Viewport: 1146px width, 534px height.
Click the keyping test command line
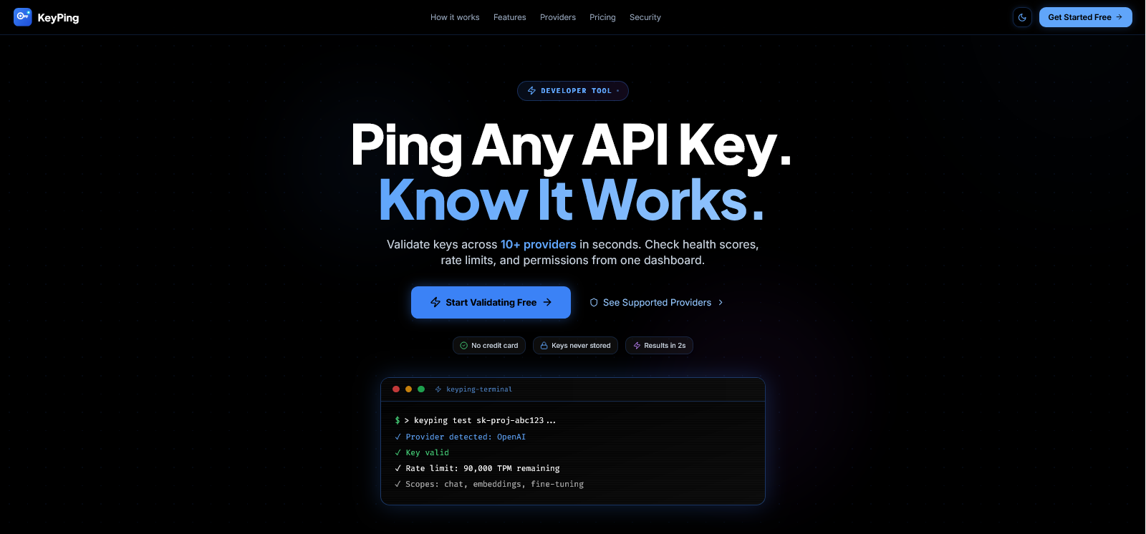pyautogui.click(x=476, y=421)
